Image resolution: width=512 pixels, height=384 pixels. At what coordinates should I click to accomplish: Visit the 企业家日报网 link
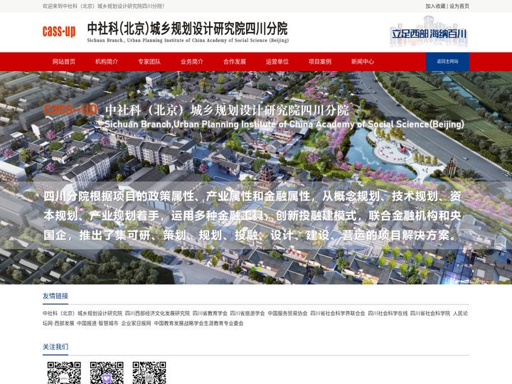(136, 324)
